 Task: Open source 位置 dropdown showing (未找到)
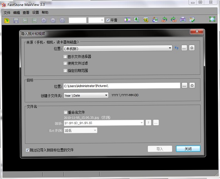pos(118,48)
